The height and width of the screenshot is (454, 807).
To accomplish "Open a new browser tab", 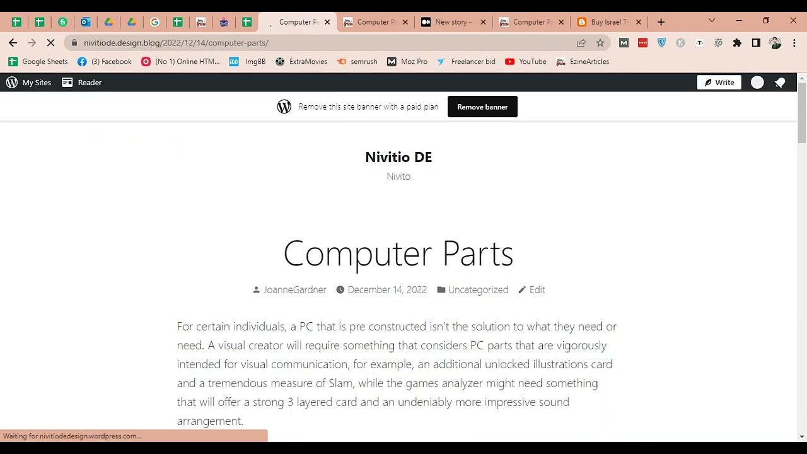I will coord(661,22).
